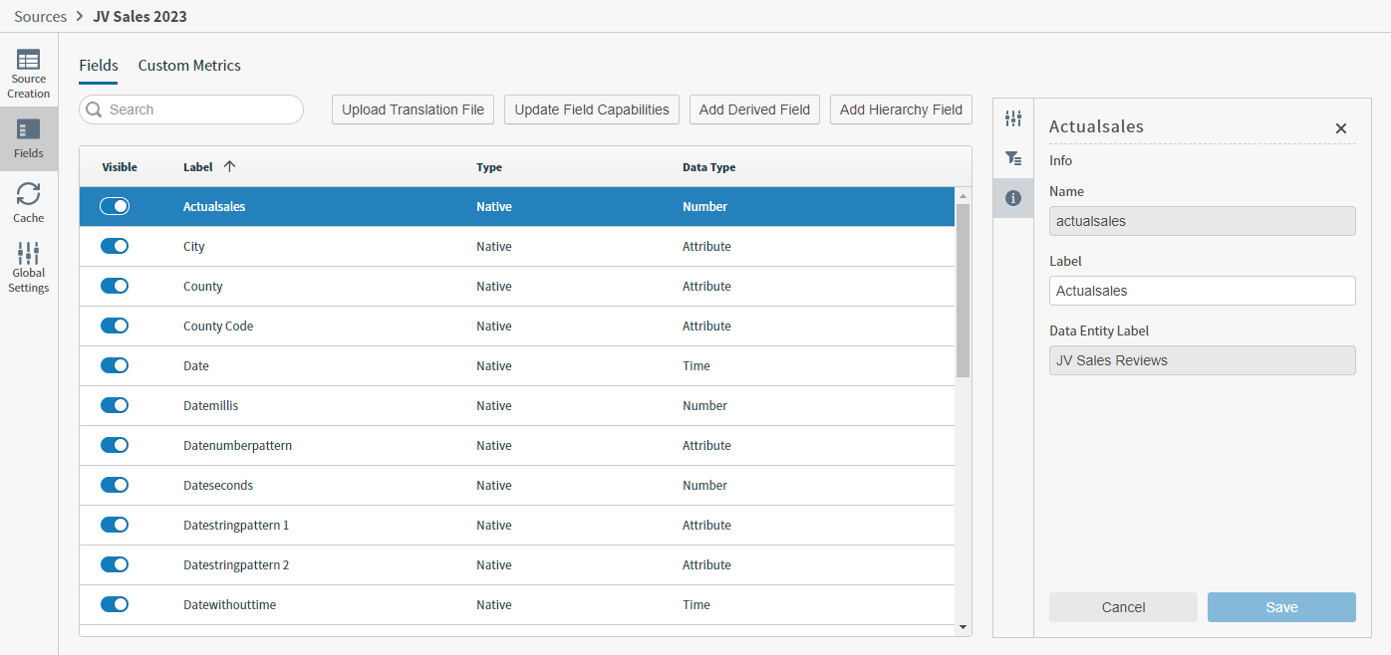Click Upload Translation File
Viewport: 1391px width, 655px height.
click(x=412, y=109)
